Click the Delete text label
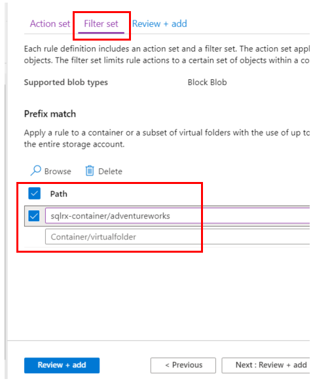 coord(110,172)
